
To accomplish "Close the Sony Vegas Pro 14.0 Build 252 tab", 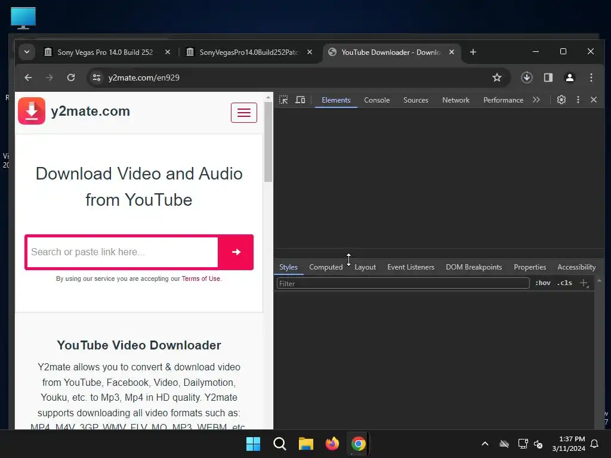I will 168,52.
